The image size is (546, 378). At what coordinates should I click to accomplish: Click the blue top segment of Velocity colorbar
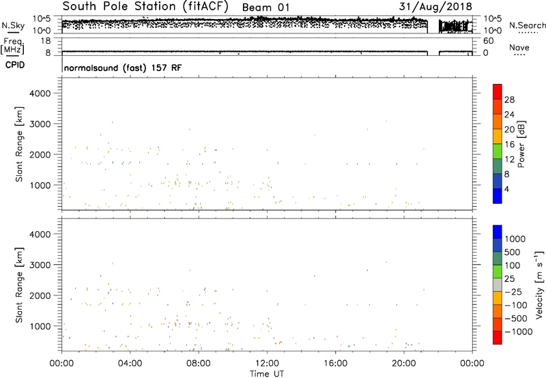(498, 232)
